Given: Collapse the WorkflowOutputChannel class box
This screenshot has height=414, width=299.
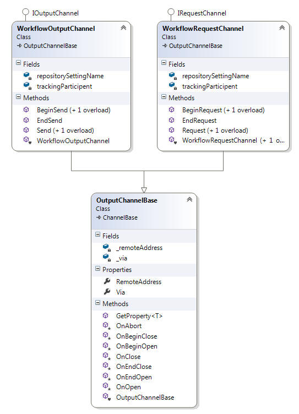Looking at the screenshot, I should coord(123,28).
